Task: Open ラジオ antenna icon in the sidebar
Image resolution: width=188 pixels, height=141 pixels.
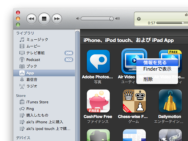Action: (22, 86)
